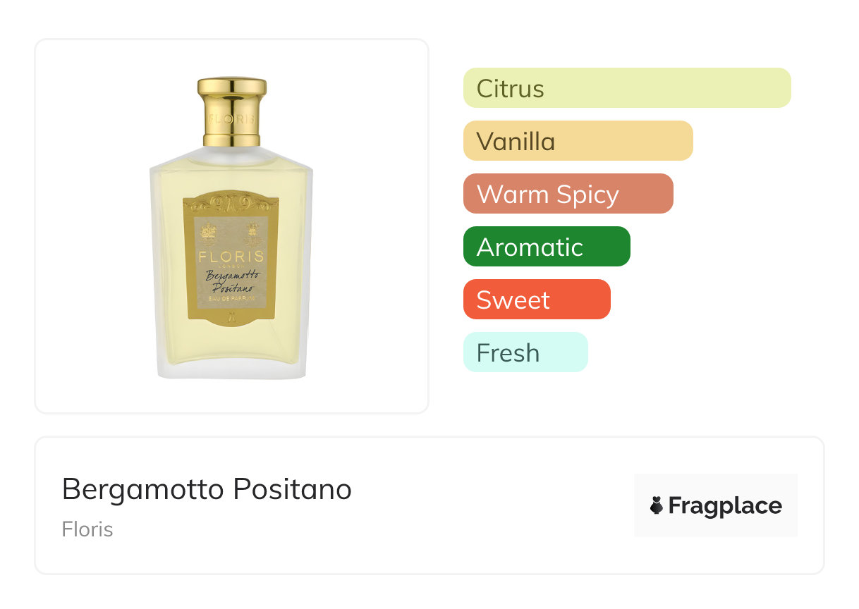Click the engraved FLORIS text on the cap
The image size is (859, 609).
tap(231, 118)
